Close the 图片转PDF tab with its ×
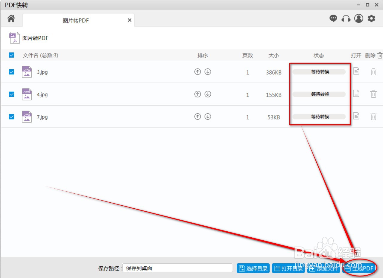 129,20
